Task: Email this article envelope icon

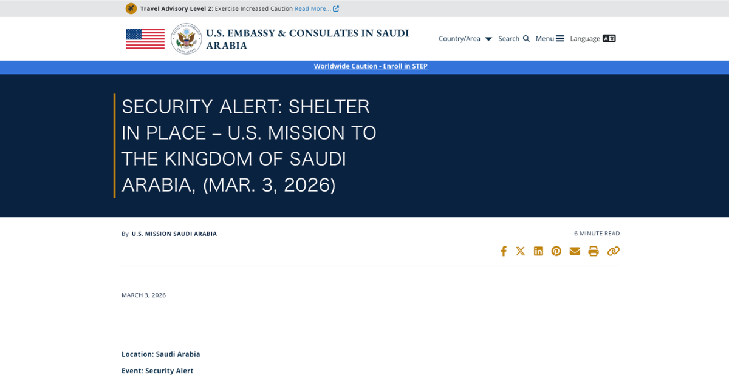Action: tap(575, 251)
